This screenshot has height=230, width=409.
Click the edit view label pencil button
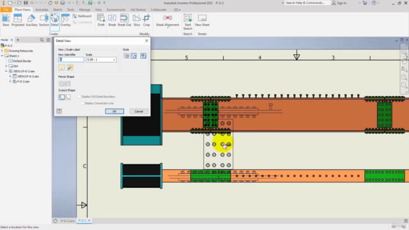(x=70, y=68)
